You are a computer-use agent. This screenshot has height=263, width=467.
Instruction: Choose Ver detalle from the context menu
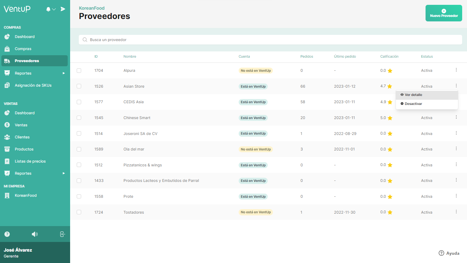pos(413,95)
